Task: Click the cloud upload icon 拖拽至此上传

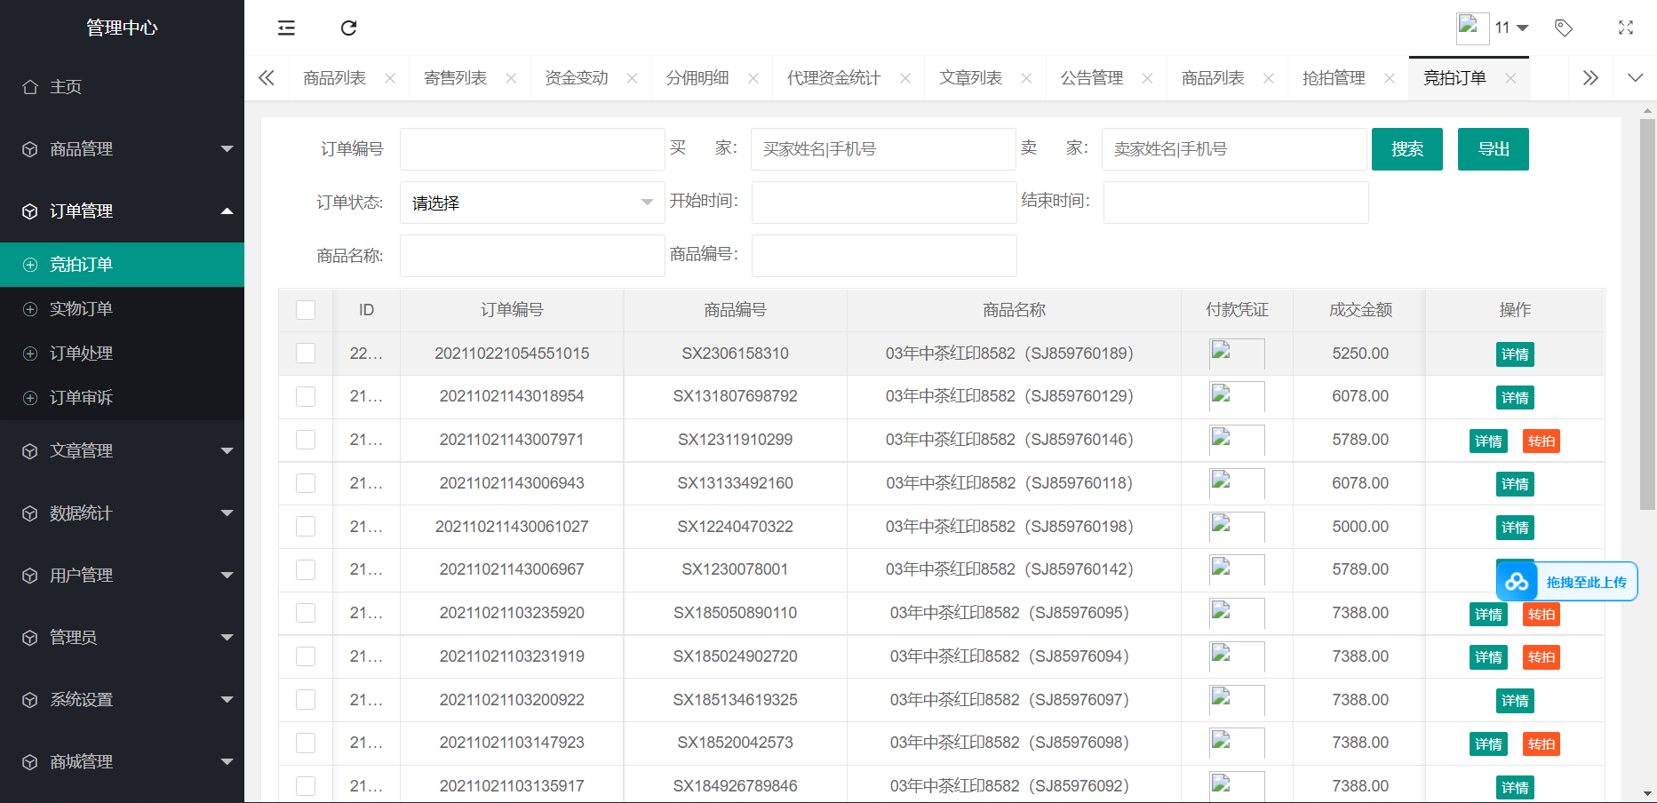Action: tap(1517, 582)
